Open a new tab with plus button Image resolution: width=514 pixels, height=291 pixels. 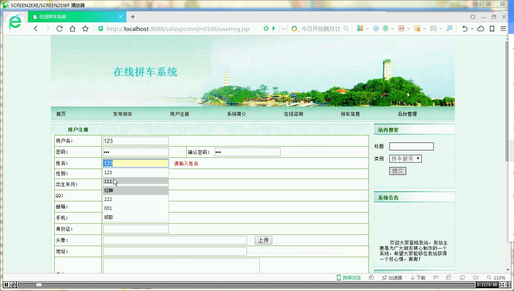coord(133,17)
